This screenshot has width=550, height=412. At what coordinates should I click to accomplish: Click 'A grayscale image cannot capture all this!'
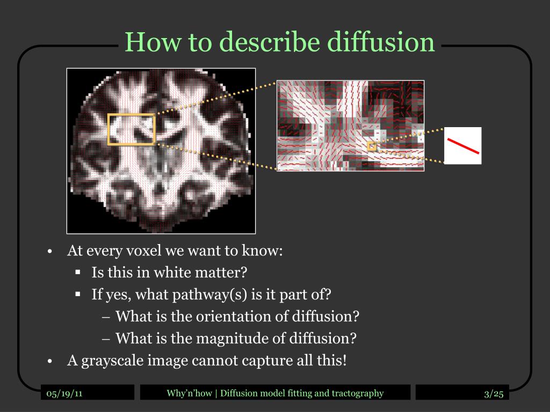coord(207,360)
